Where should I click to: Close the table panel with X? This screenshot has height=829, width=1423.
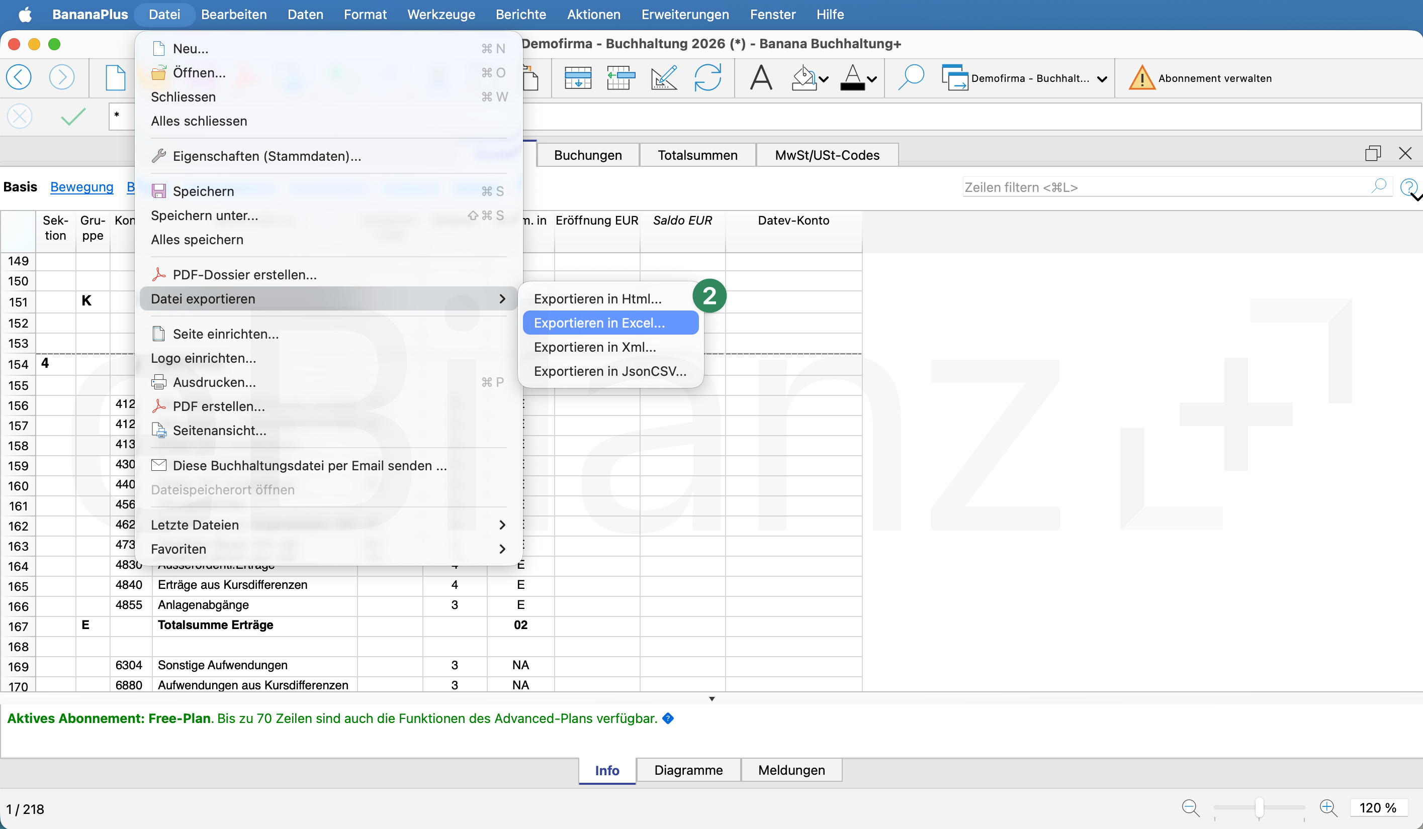(x=1405, y=153)
